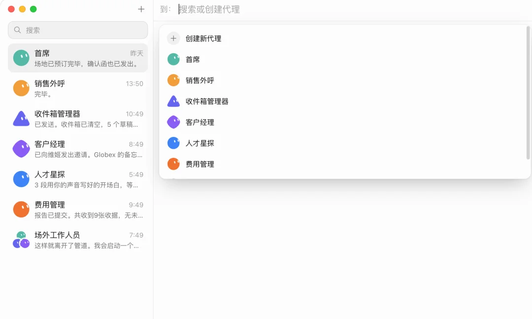
Task: Click the 9:49 timestamp
Action: pos(136,205)
